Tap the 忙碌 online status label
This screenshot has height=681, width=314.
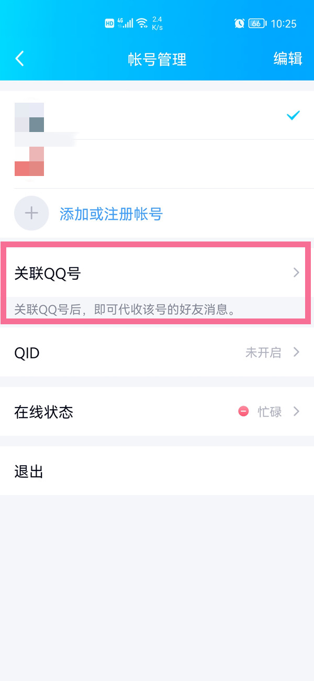click(270, 412)
